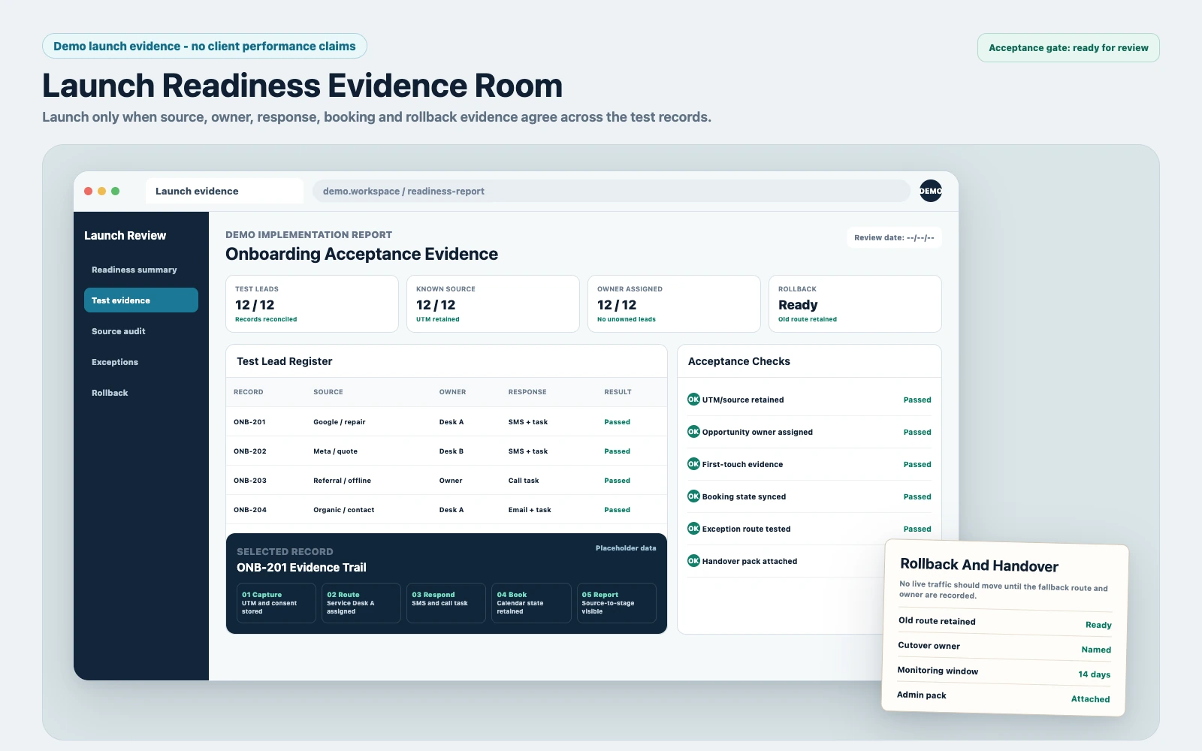Screen dimensions: 1202x751
Task: Click Cutover owner Named row
Action: click(x=1004, y=647)
